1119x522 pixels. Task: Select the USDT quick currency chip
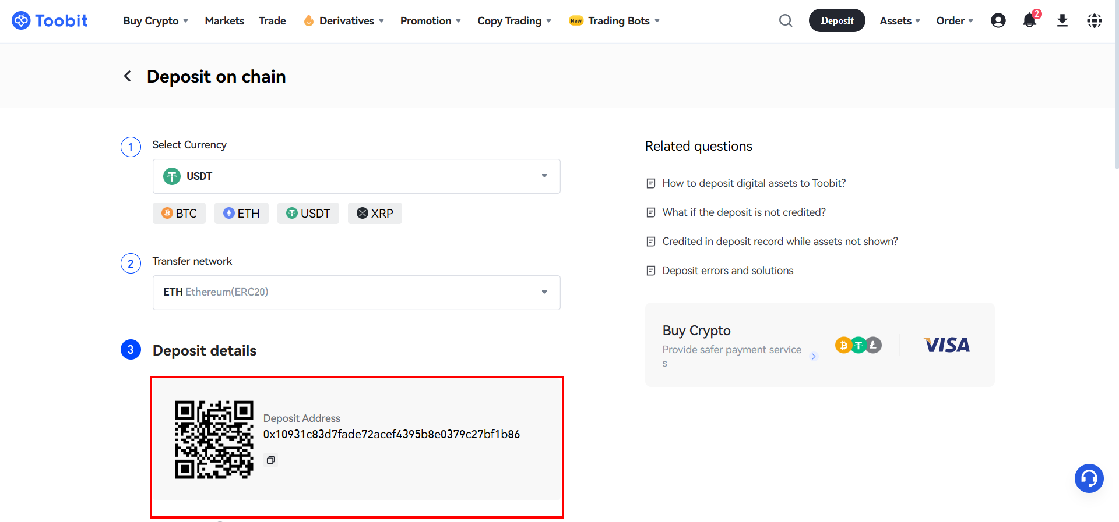[x=308, y=214]
